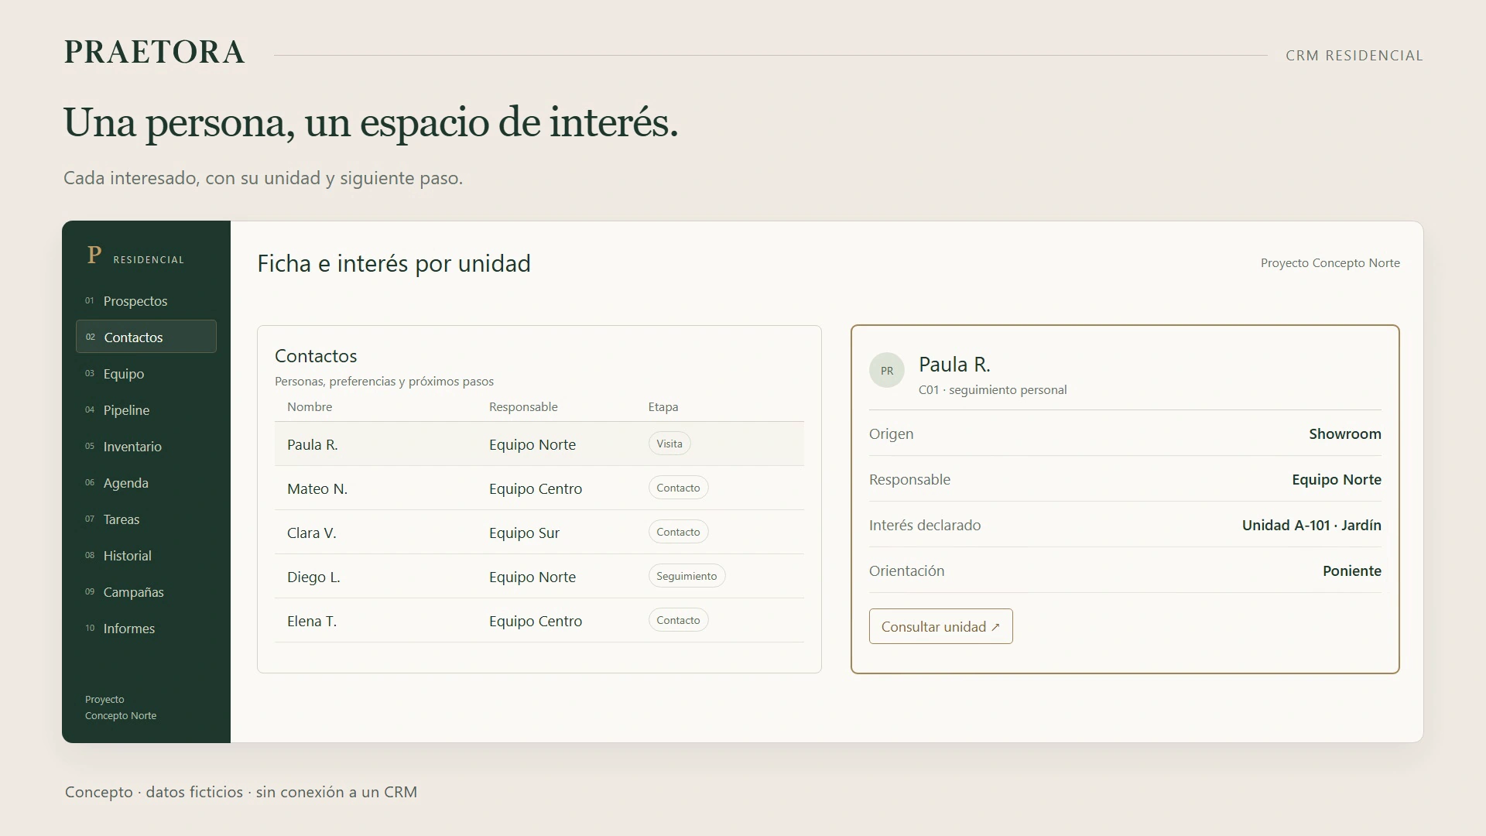
Task: Select the Contactos sidebar item
Action: pyautogui.click(x=146, y=337)
